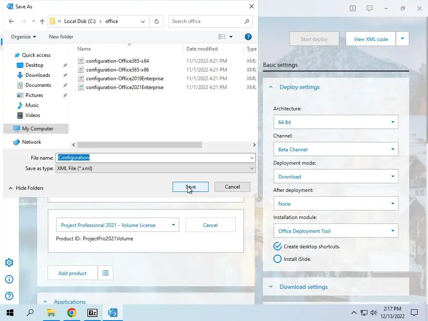Screen dimensions: 428x321
Task: Open the Installation module dropdown
Action: coord(336,231)
